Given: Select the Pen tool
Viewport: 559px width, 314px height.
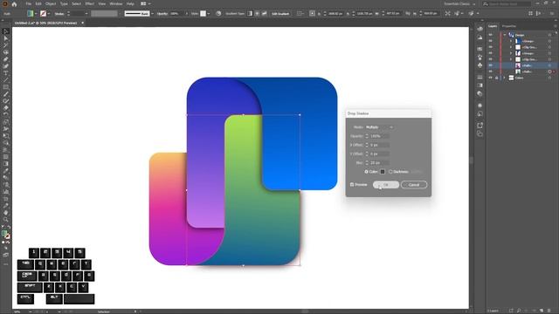Looking at the screenshot, I should [x=6, y=59].
